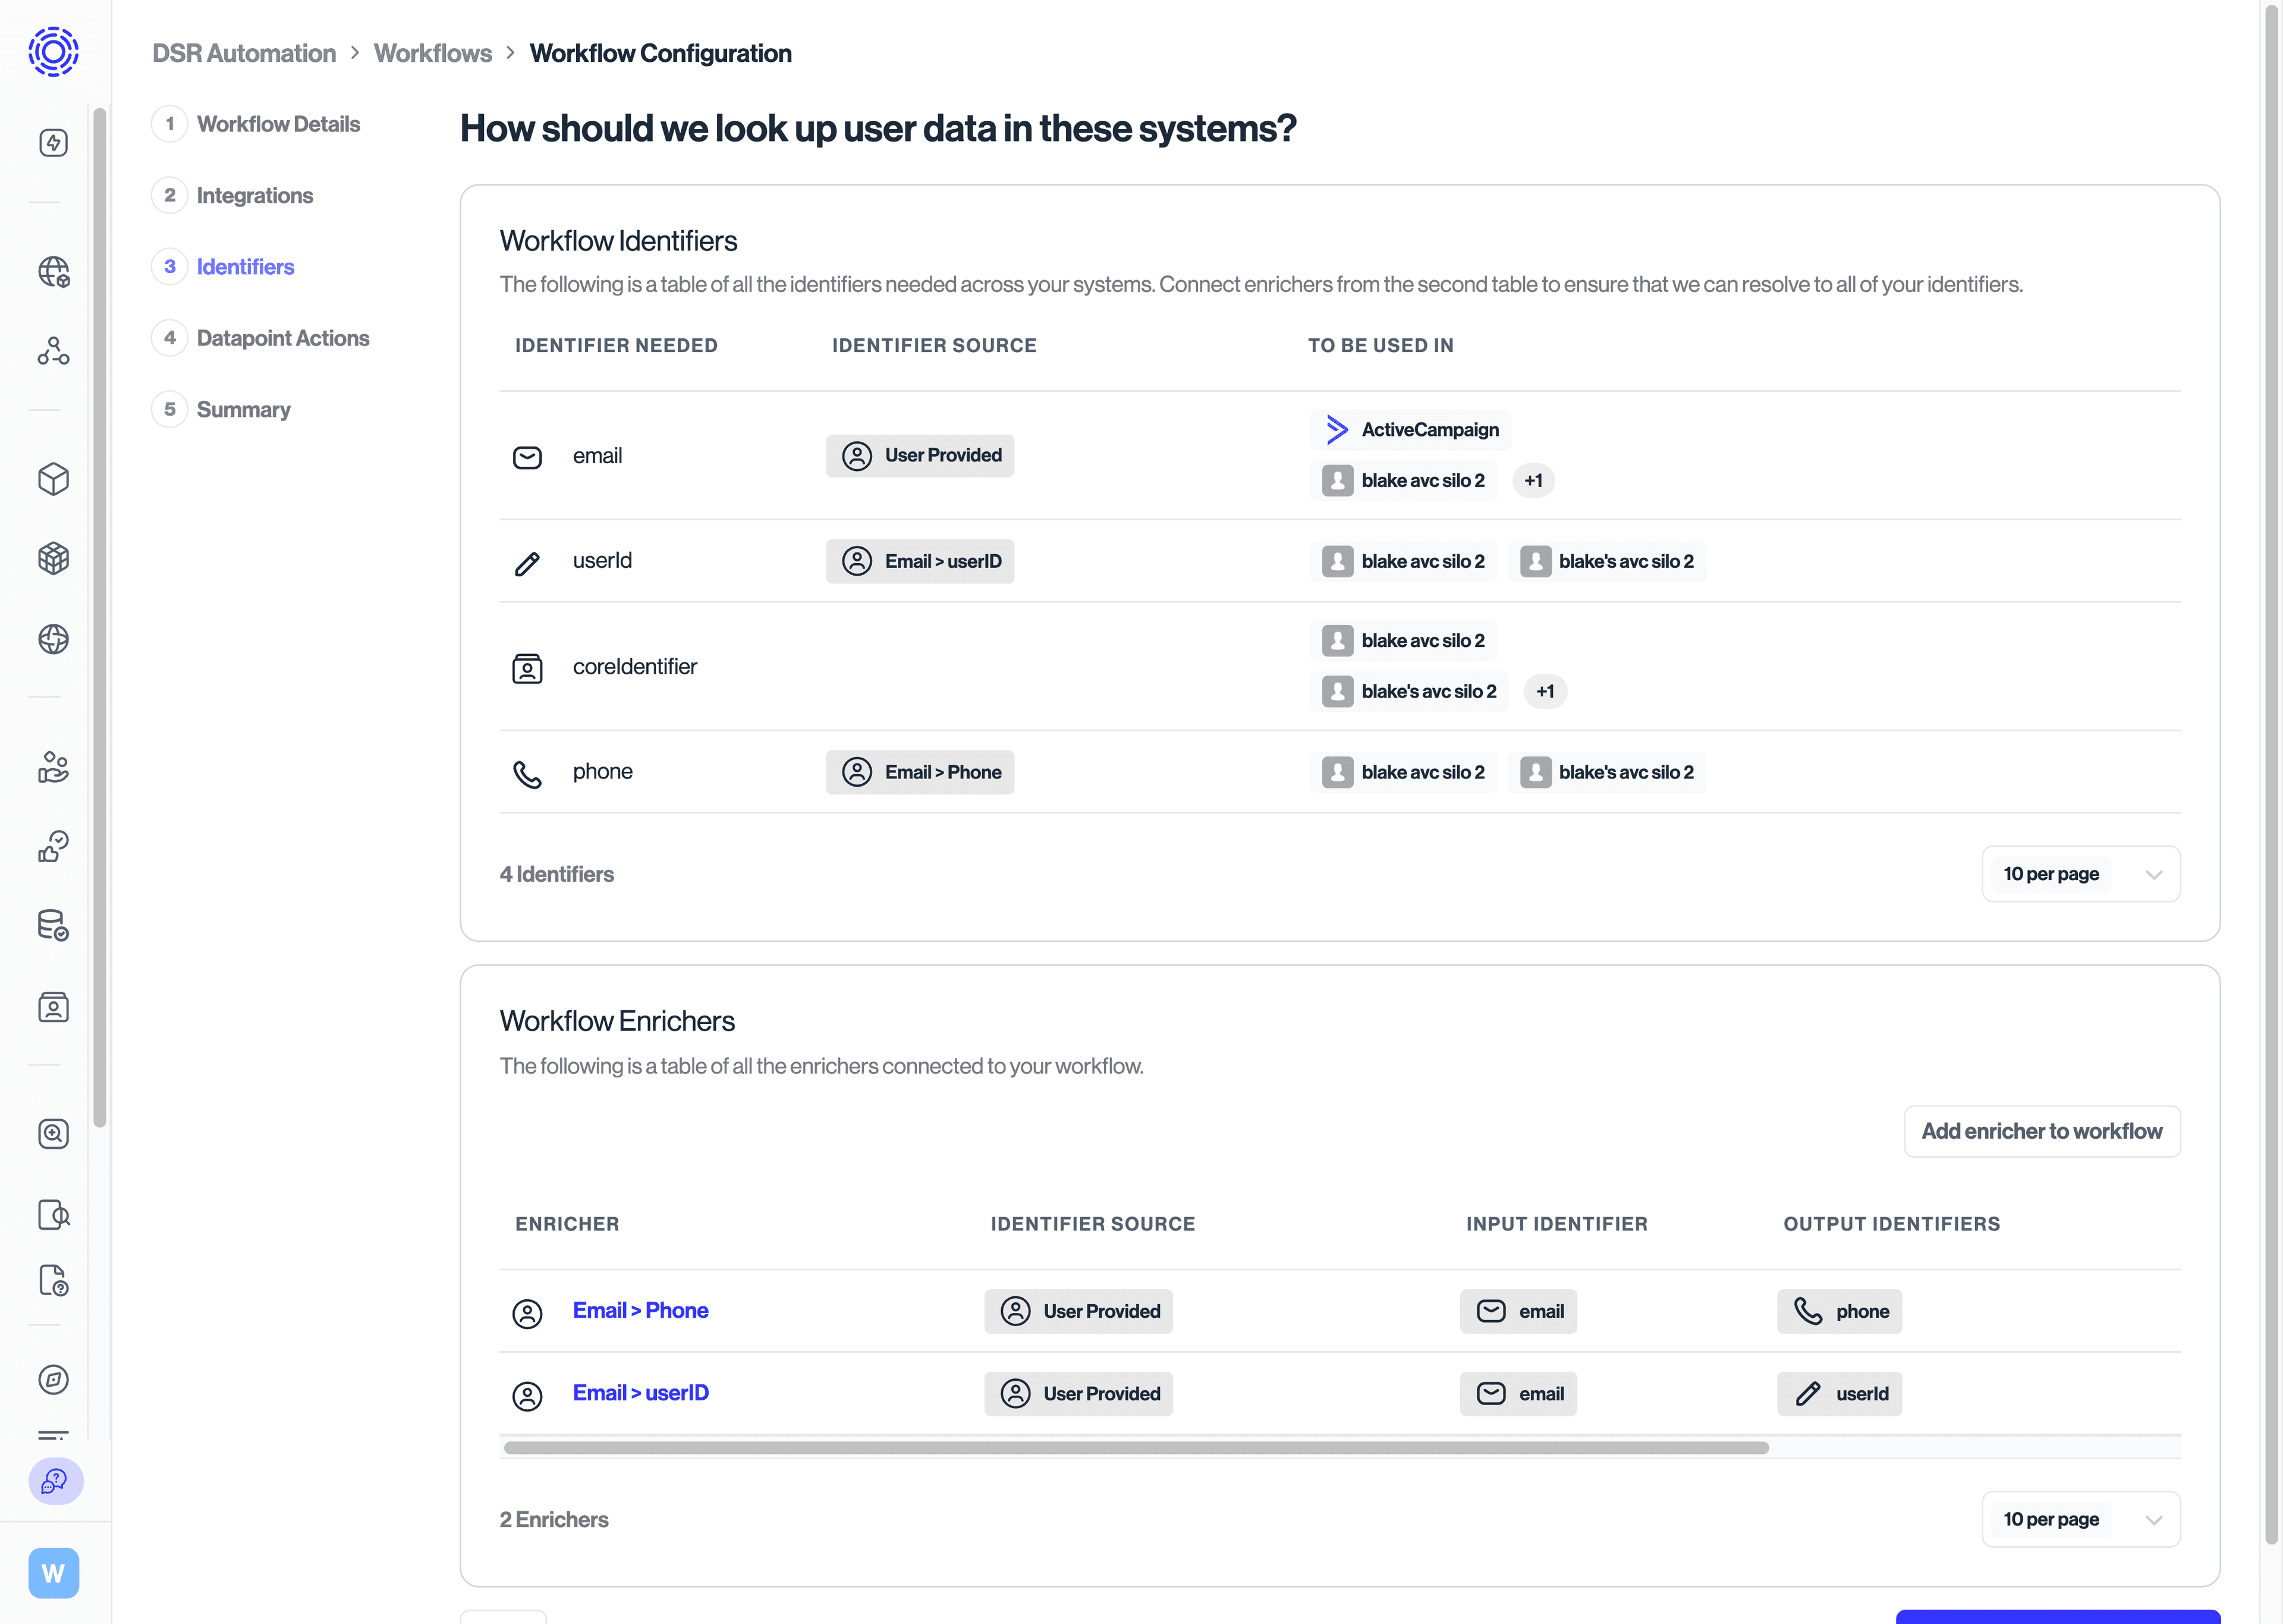Viewport: 2283px width, 1624px height.
Task: Open the database with checkmark sidebar icon
Action: (x=53, y=925)
